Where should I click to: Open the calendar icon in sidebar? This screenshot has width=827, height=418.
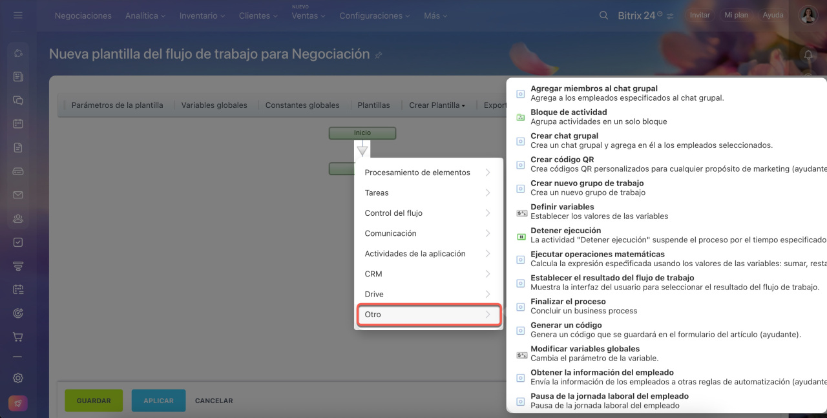(x=18, y=123)
